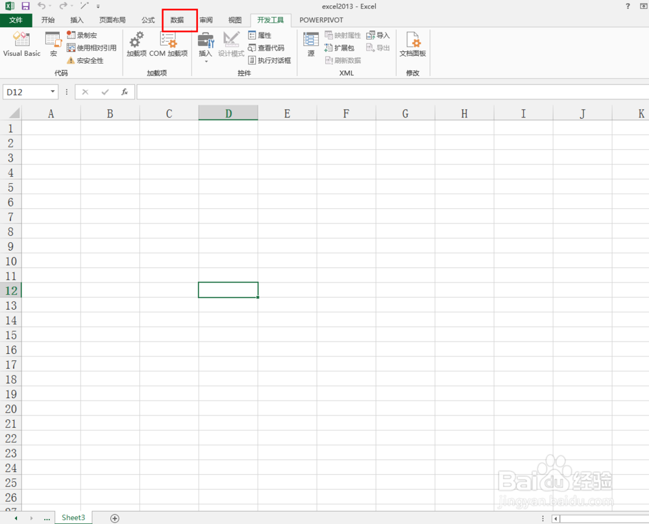Open the Add-ins (加载项) gear icon

point(136,44)
